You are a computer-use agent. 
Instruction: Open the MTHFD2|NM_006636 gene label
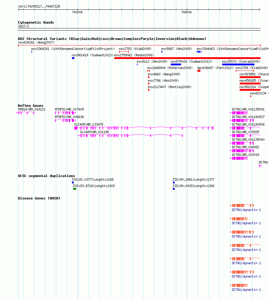pos(69,117)
